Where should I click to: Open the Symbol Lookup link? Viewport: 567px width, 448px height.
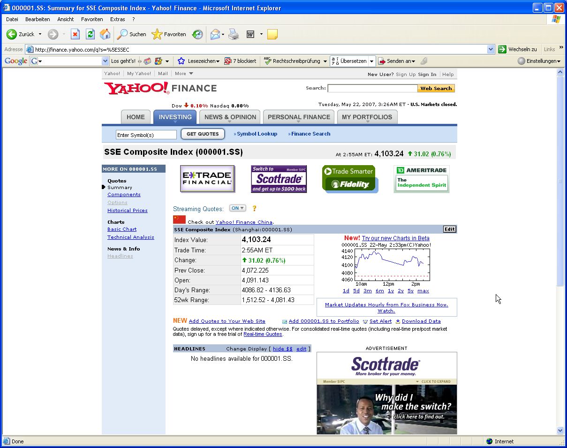pyautogui.click(x=257, y=134)
